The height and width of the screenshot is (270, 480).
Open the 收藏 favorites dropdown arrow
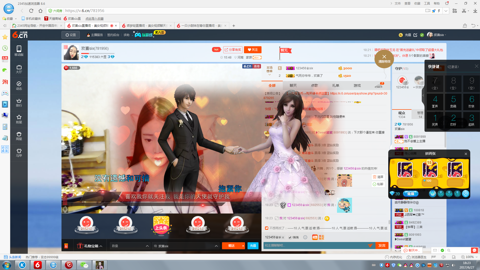pos(16,19)
